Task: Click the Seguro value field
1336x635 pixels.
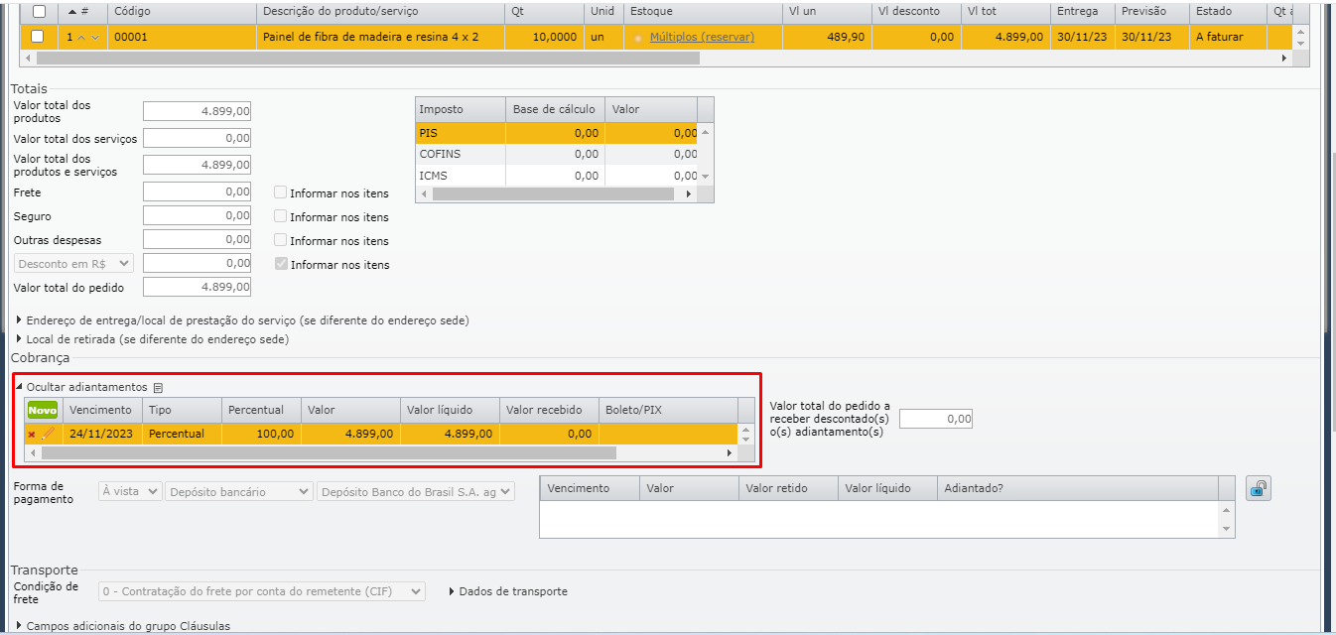Action: [197, 215]
